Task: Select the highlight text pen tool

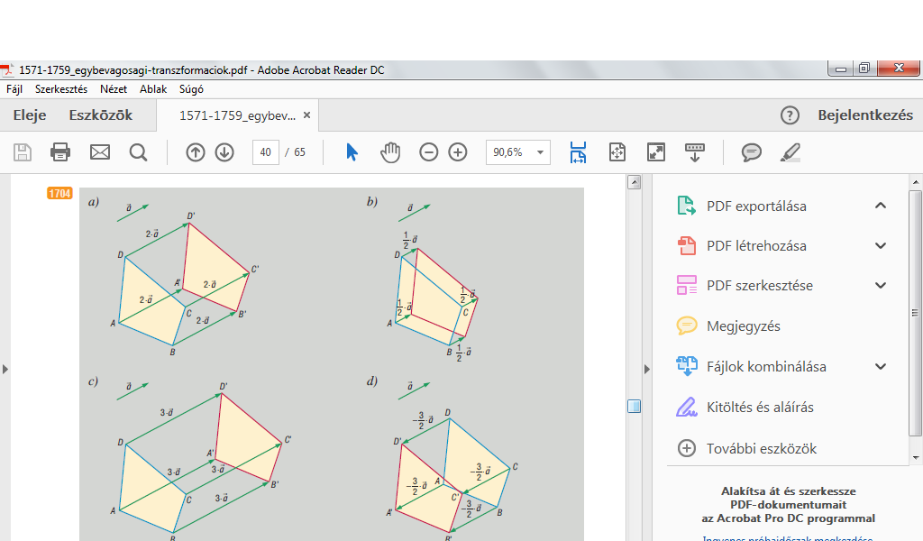Action: coord(790,152)
